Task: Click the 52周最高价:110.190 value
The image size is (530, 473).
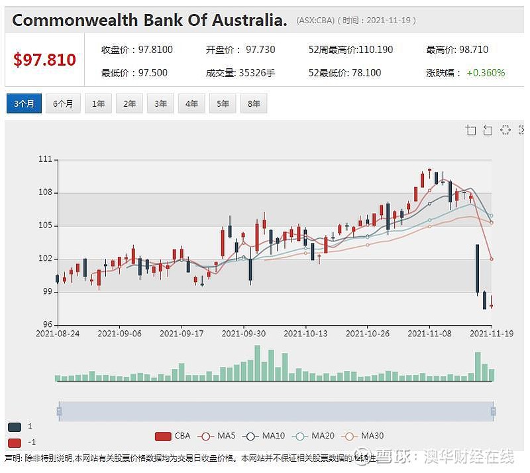Action: pos(350,50)
